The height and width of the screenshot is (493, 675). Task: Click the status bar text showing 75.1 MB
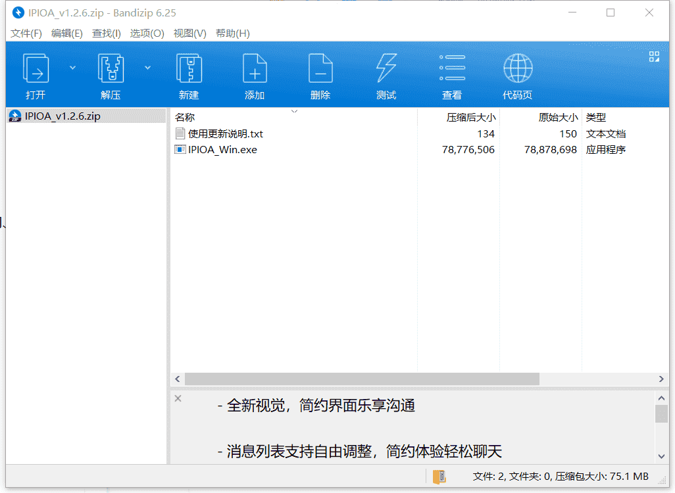coord(561,477)
